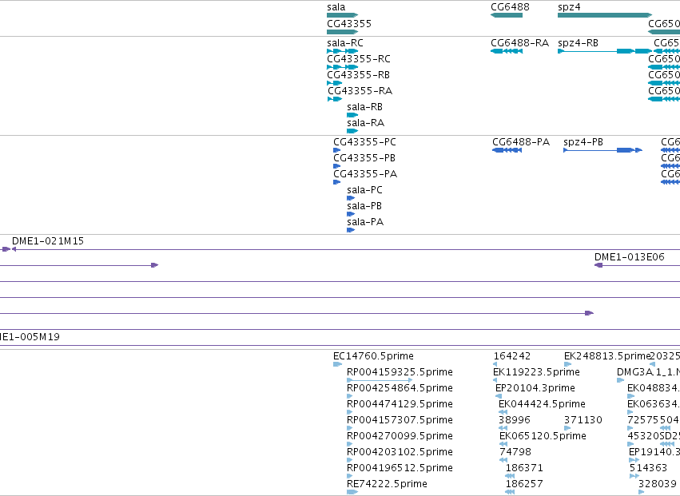Viewport: 680px width, 496px height.
Task: Click the CG6488-PA protein glyph
Action: (507, 150)
